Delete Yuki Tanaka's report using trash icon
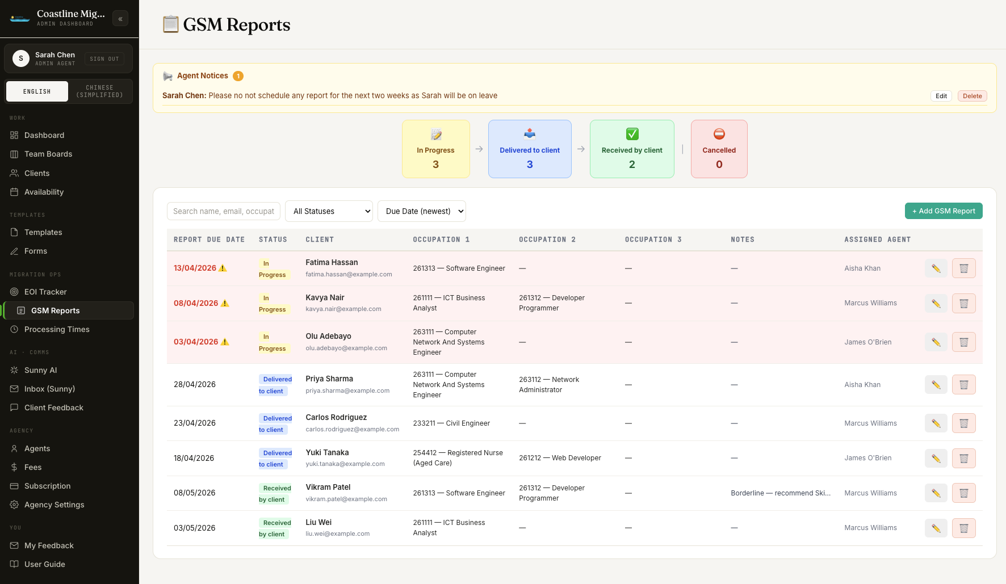 pyautogui.click(x=964, y=459)
